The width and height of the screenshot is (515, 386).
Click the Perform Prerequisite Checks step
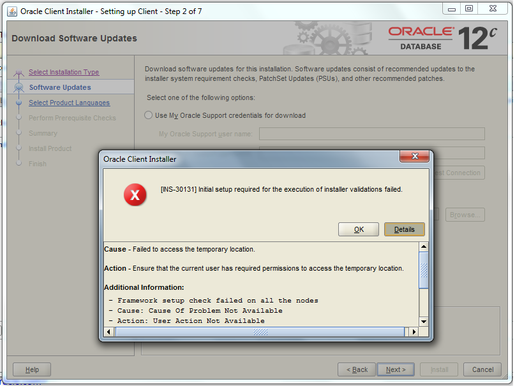(x=72, y=118)
